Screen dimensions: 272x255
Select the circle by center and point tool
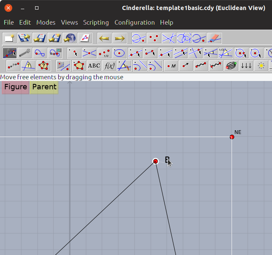pyautogui.click(x=241, y=53)
